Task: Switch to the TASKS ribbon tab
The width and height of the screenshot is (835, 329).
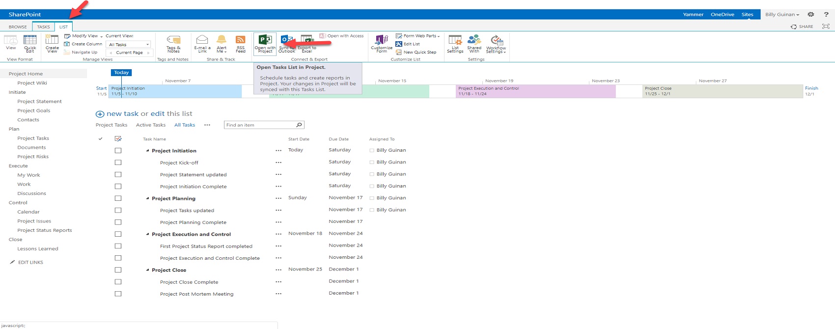Action: click(43, 27)
